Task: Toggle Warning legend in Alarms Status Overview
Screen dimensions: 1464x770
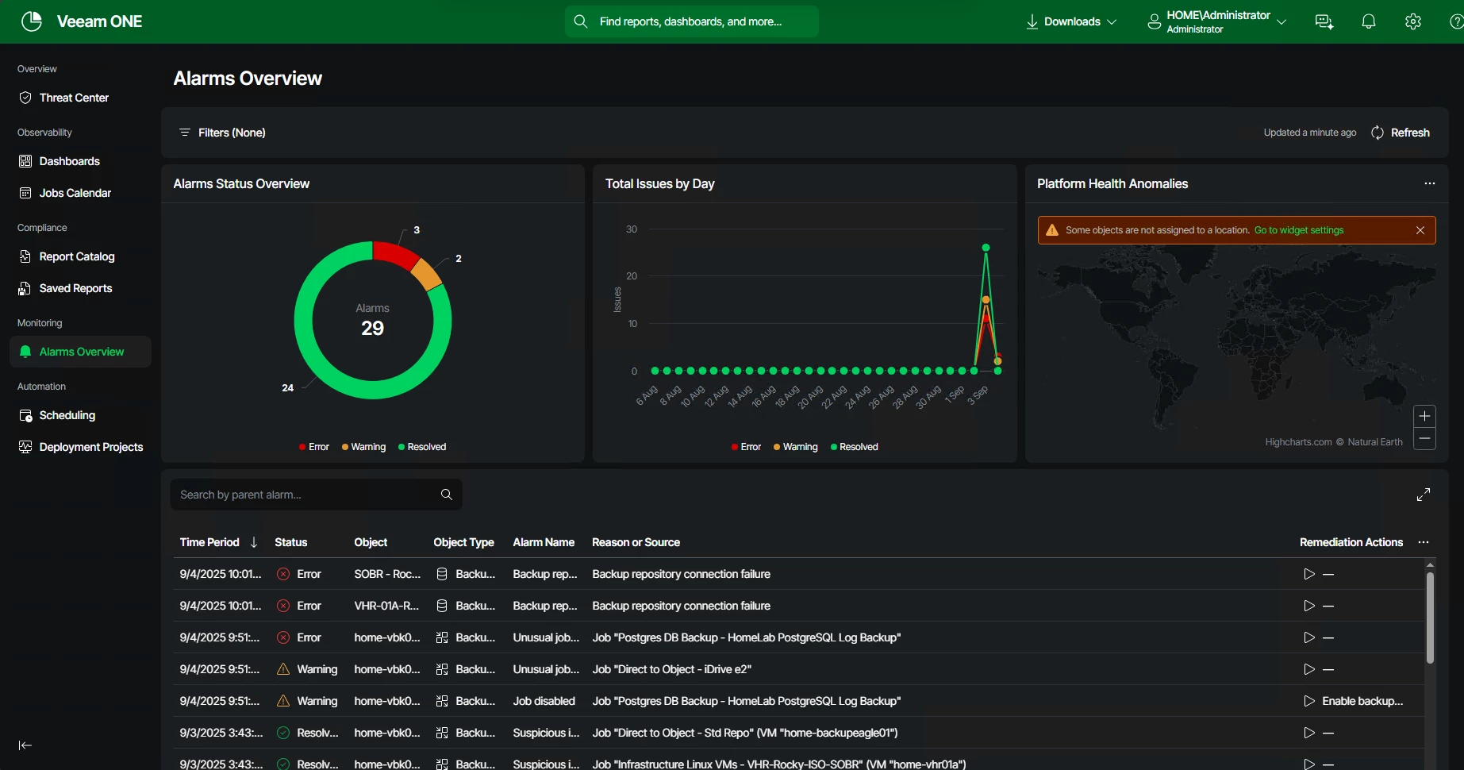Action: point(363,447)
